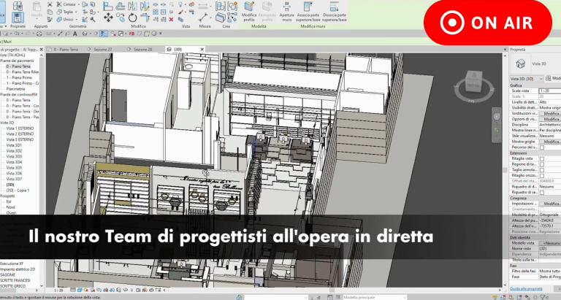Click the Vista 3D type icon

519,64
